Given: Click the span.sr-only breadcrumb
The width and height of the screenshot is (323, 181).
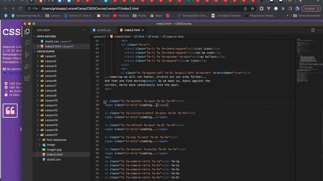Looking at the screenshot, I should tap(173, 37).
